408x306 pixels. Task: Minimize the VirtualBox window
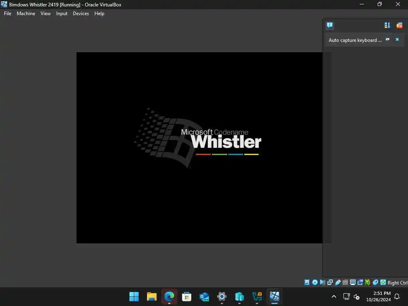(362, 4)
